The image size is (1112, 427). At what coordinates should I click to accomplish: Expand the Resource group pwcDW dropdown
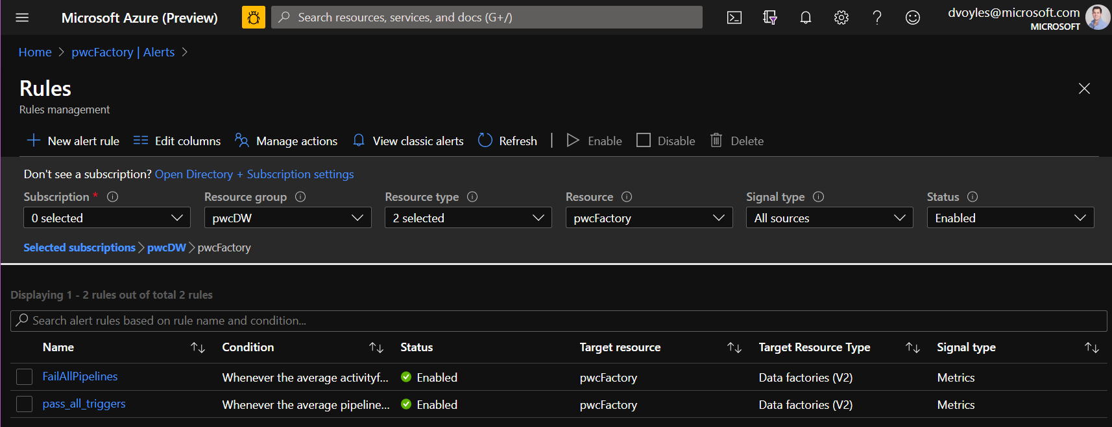pos(288,218)
